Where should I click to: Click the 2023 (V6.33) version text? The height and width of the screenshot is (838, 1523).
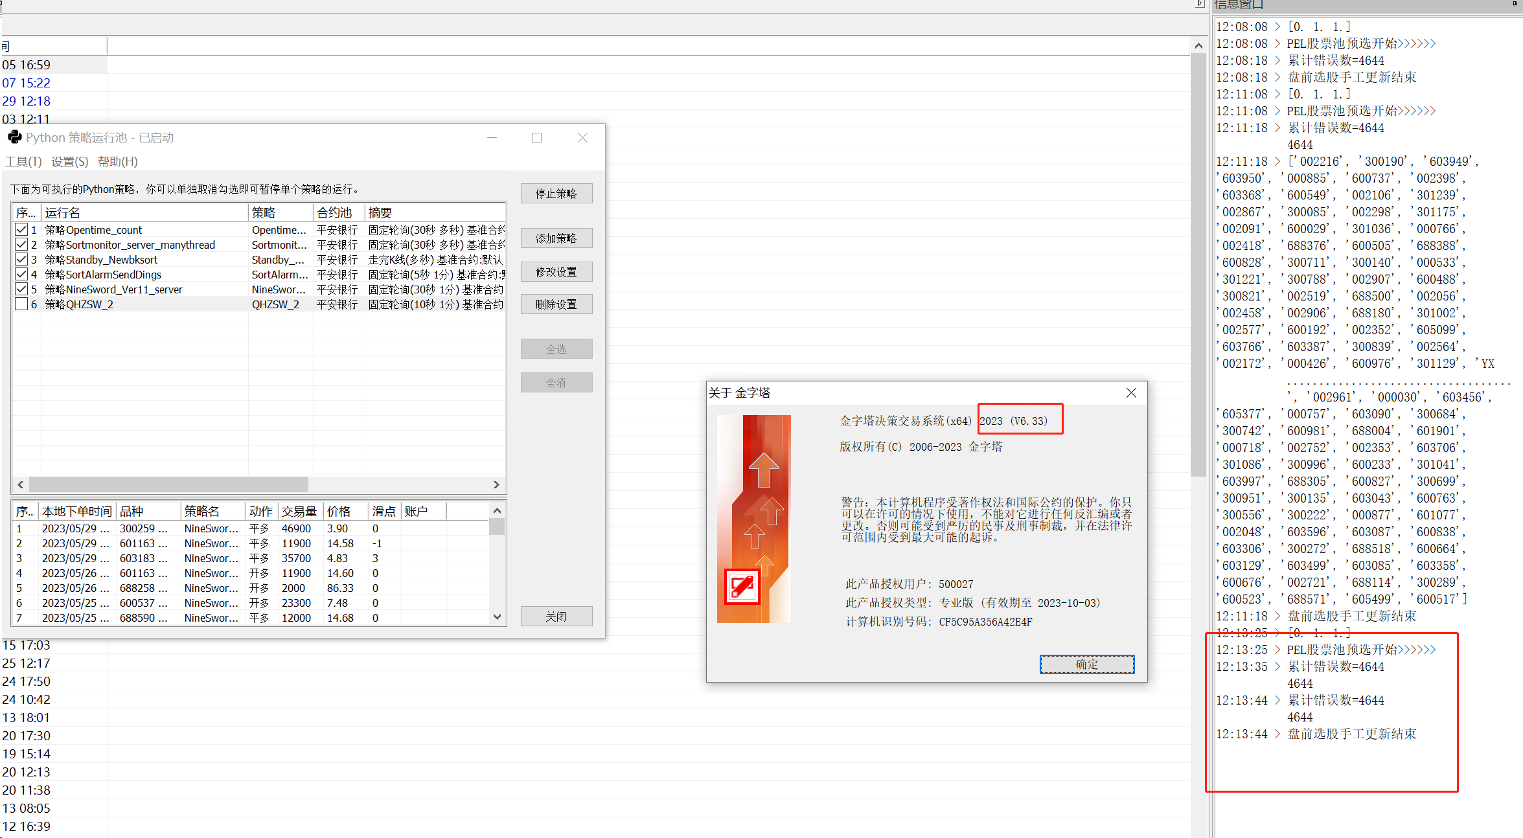coord(1013,421)
